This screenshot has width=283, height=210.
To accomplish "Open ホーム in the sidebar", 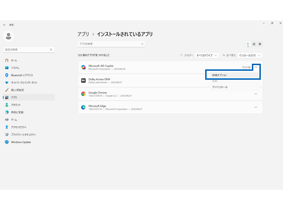I will (x=29, y=60).
